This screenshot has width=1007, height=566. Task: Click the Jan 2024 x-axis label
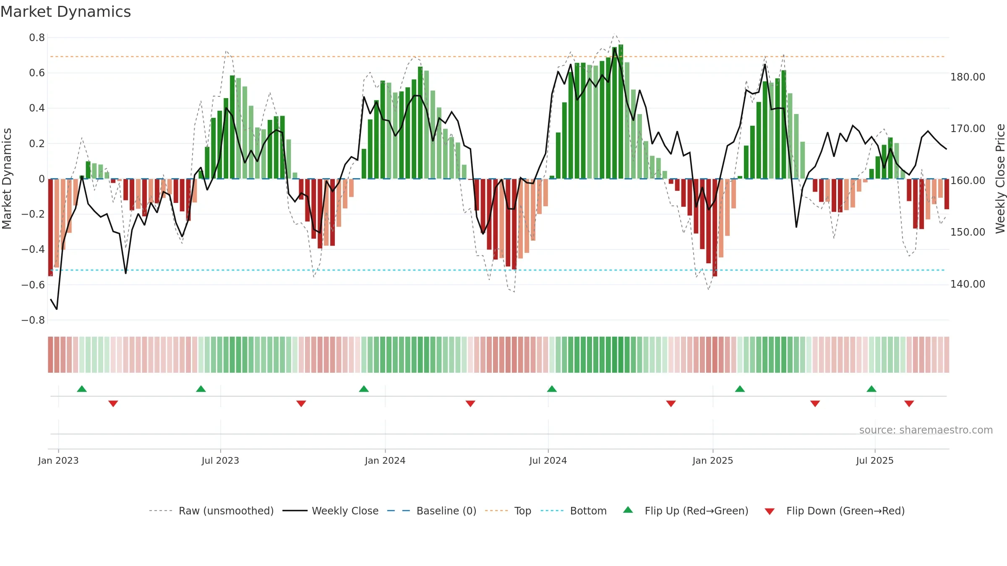385,460
